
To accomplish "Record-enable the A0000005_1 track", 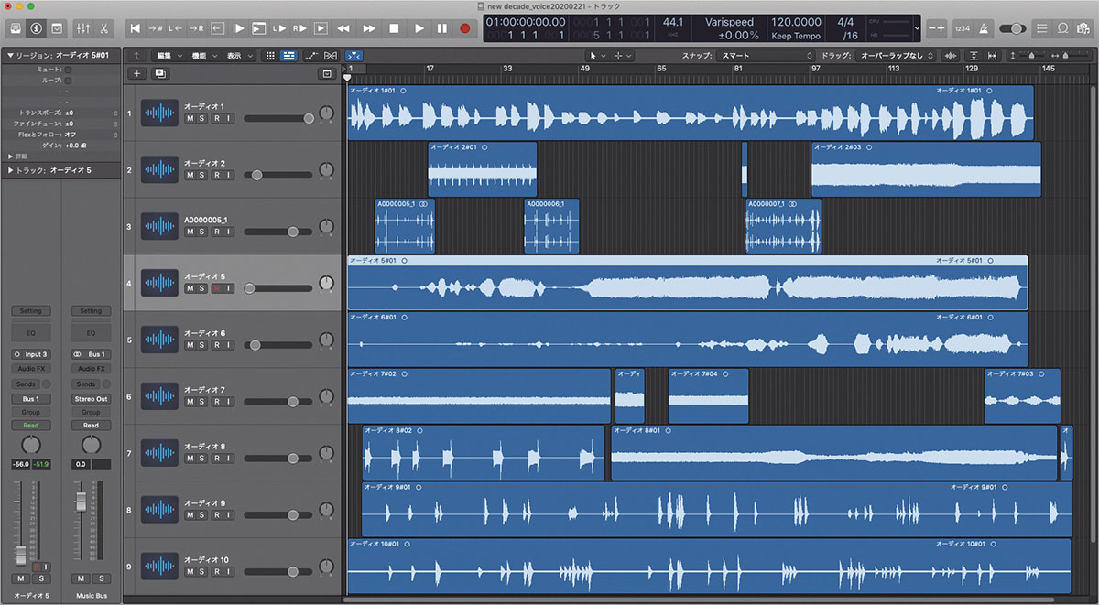I will point(216,232).
